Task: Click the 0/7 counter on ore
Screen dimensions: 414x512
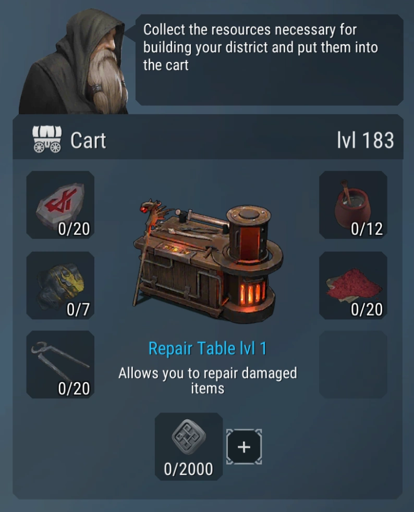Action: [x=78, y=309]
